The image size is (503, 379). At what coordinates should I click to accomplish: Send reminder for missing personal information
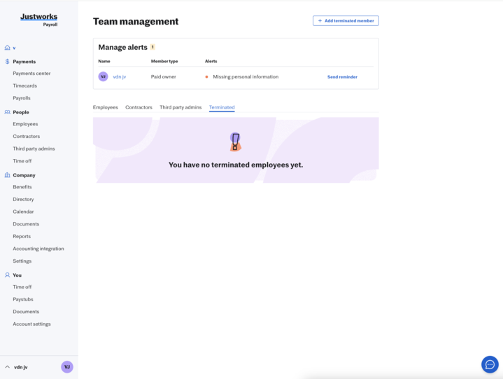(x=342, y=77)
